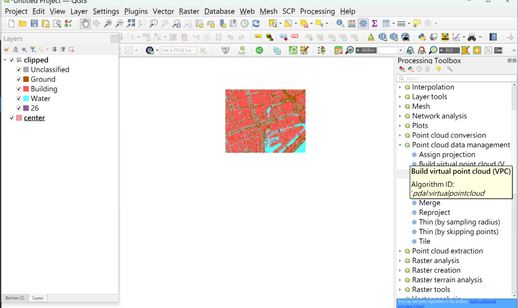Open Help contents book icon
This screenshot has height=308, width=518.
click(x=493, y=37)
